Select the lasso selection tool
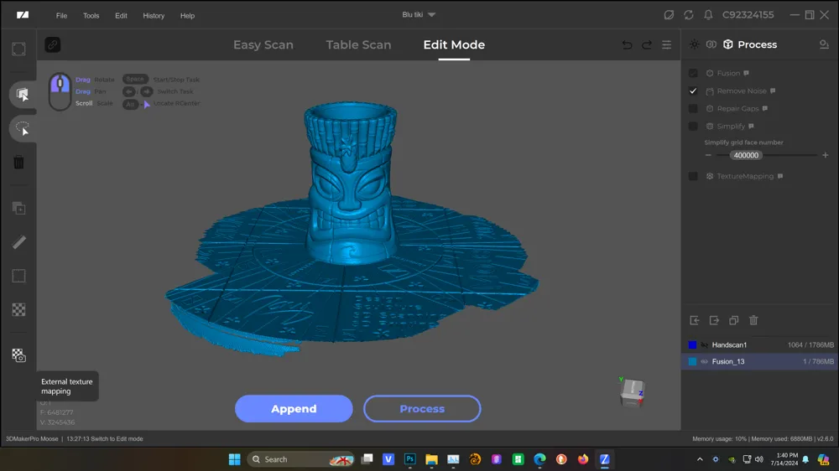The image size is (839, 471). pos(22,128)
